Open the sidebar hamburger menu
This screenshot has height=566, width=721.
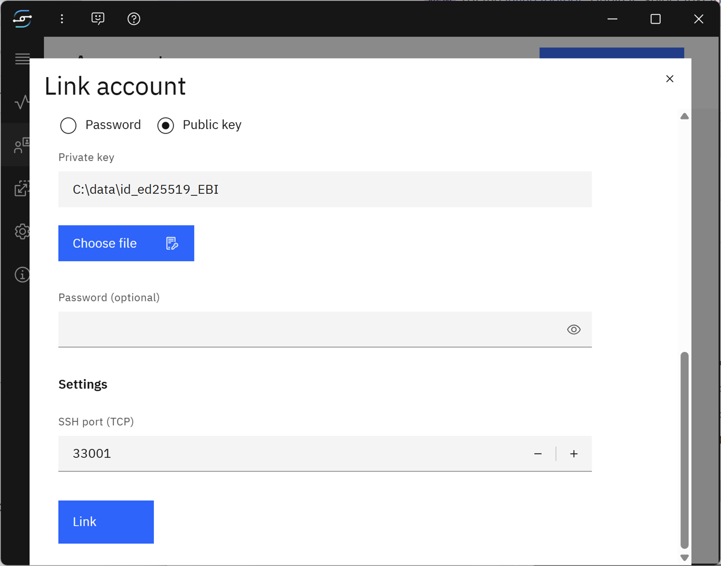click(22, 59)
